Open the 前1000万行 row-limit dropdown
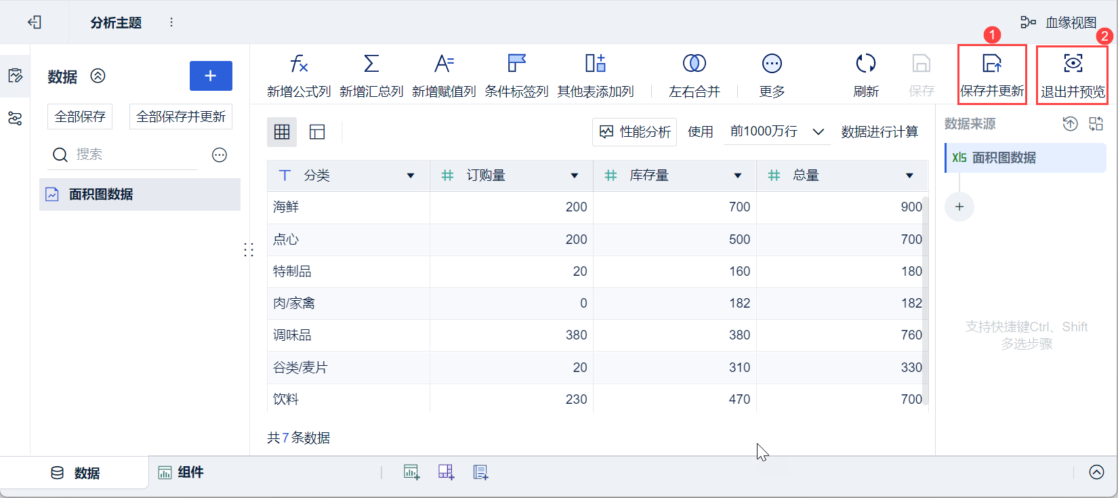 (777, 131)
